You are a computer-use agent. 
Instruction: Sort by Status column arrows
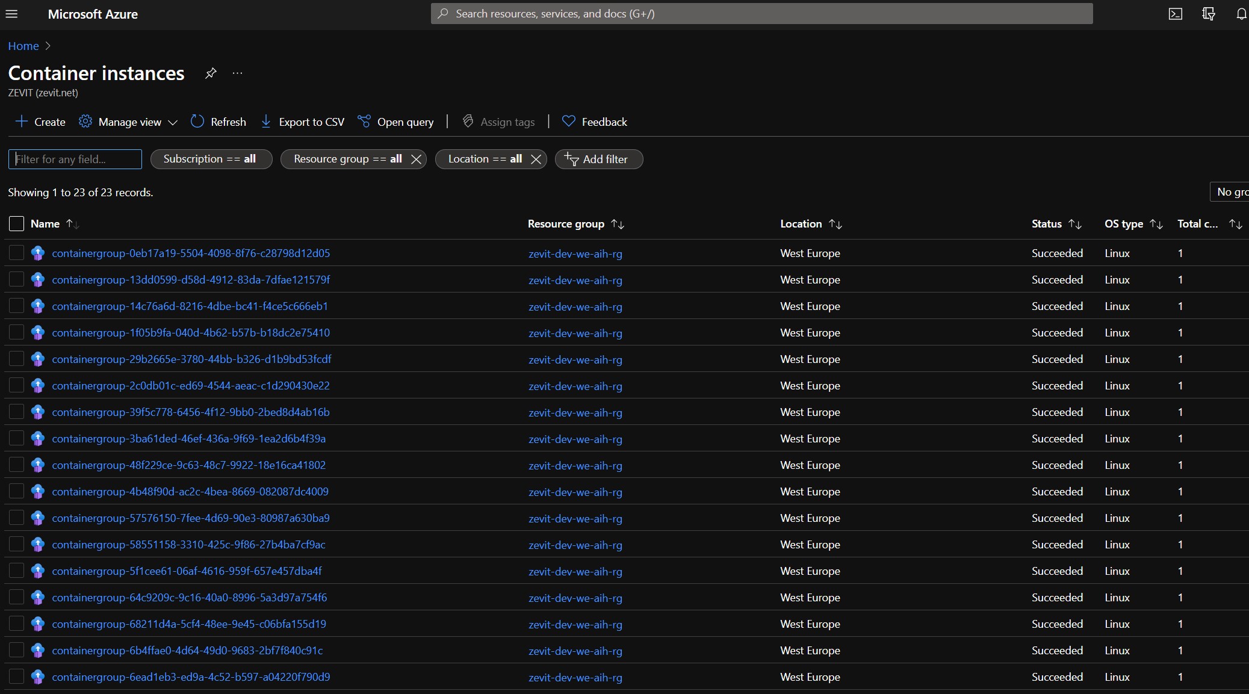1075,224
